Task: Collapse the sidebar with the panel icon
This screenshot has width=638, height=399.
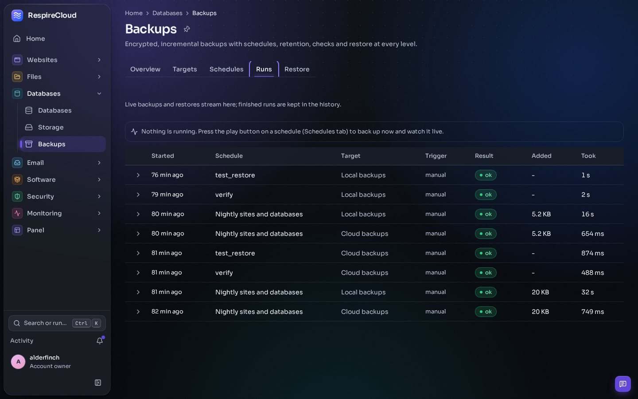Action: point(98,383)
